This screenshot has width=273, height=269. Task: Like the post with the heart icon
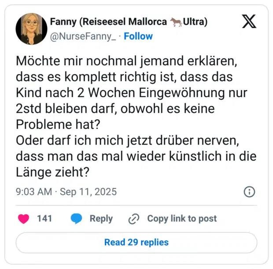[23, 219]
